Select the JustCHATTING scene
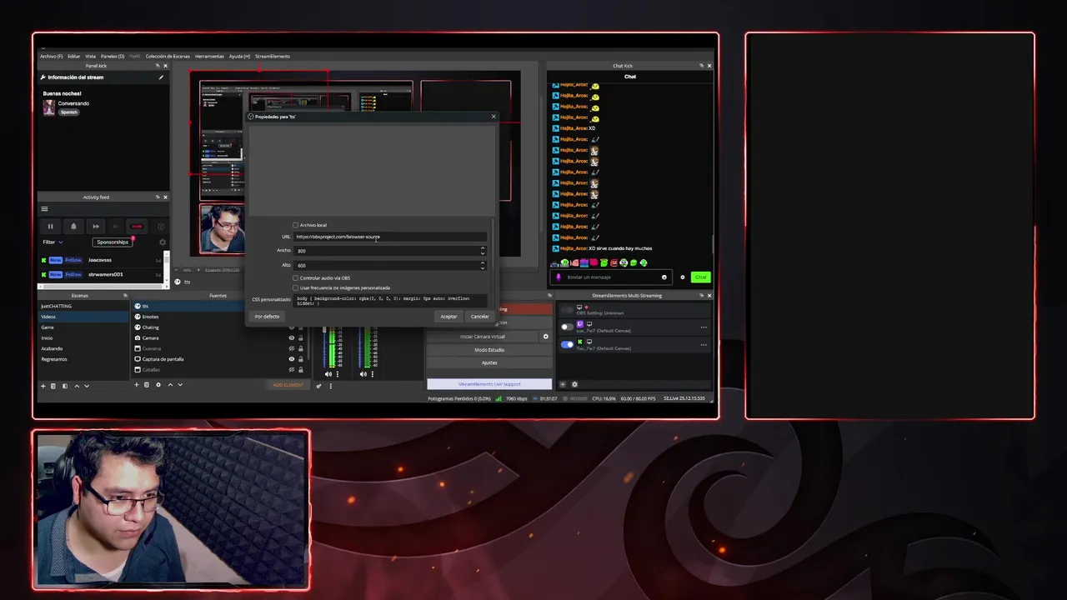1067x600 pixels. pos(83,306)
